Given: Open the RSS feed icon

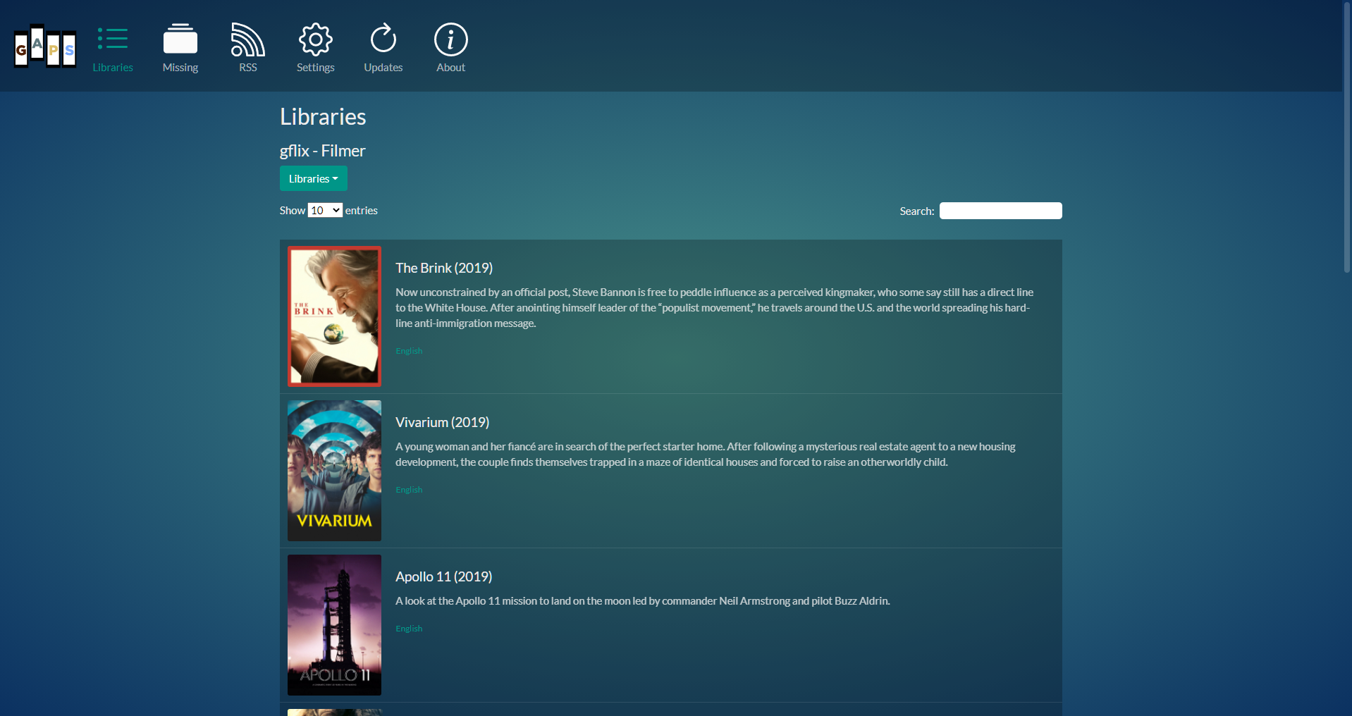Looking at the screenshot, I should [x=248, y=39].
